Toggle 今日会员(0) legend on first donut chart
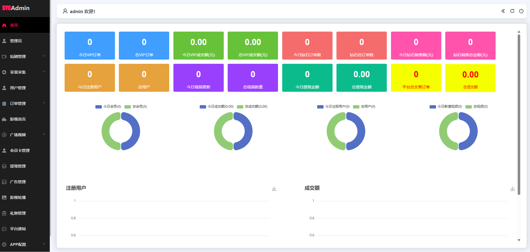This screenshot has width=530, height=252. pos(108,107)
